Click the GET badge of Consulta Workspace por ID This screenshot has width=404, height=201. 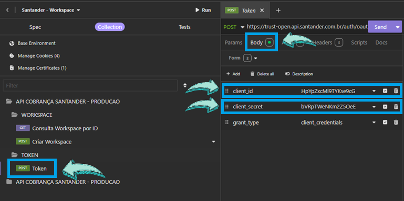click(x=23, y=128)
